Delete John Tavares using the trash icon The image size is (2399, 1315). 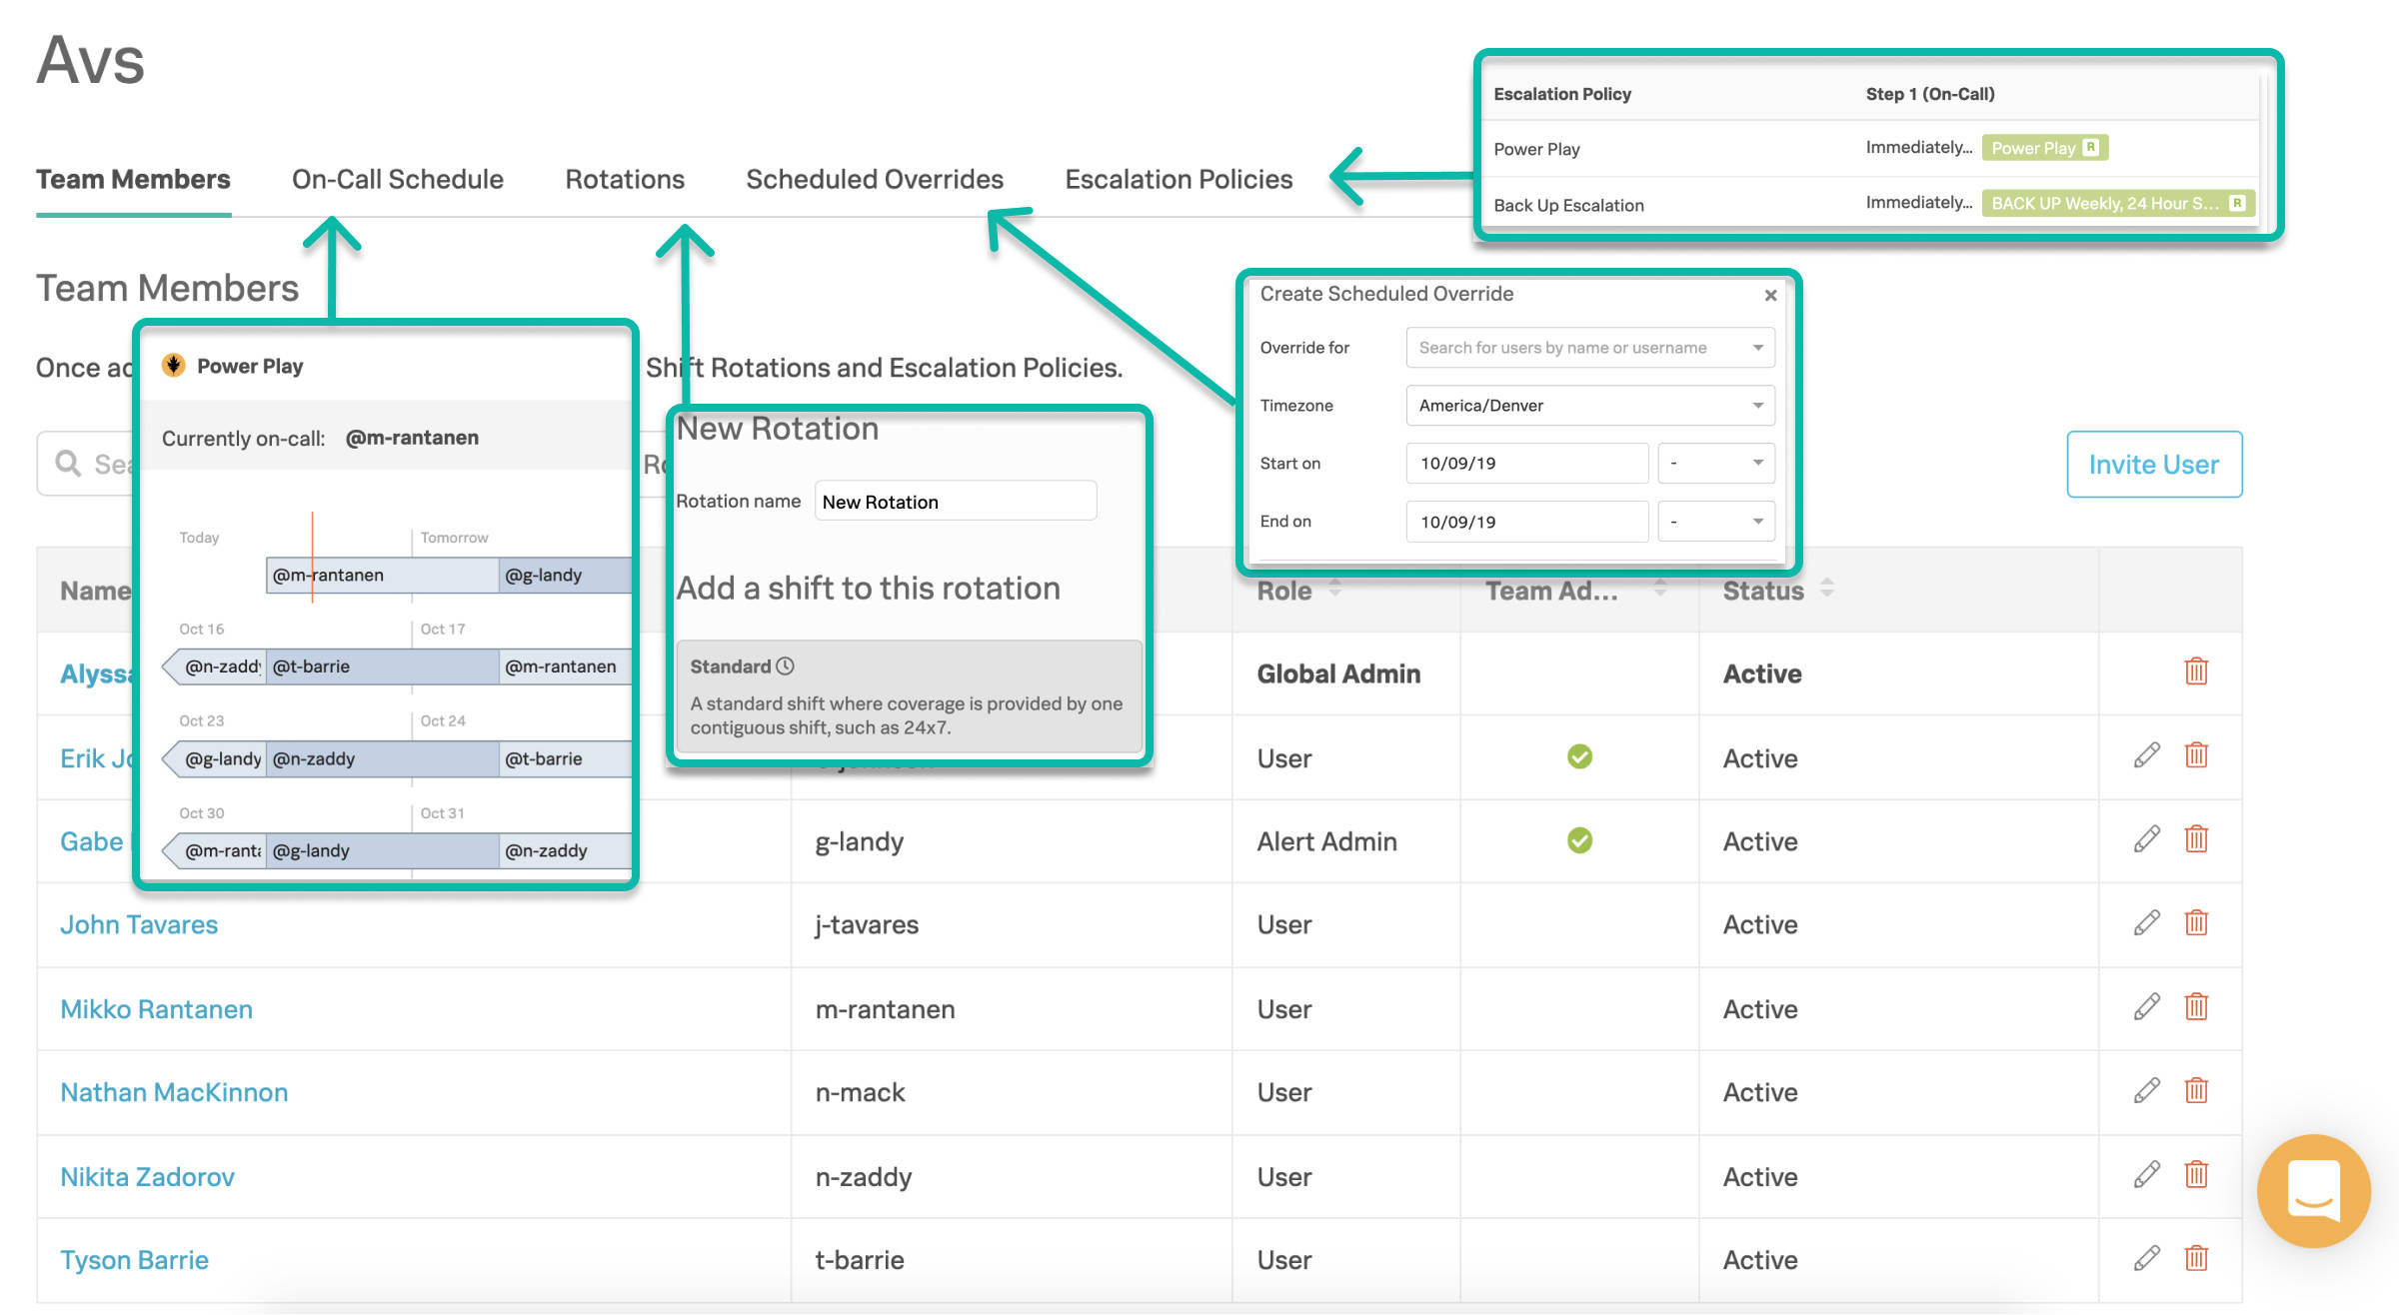tap(2195, 923)
